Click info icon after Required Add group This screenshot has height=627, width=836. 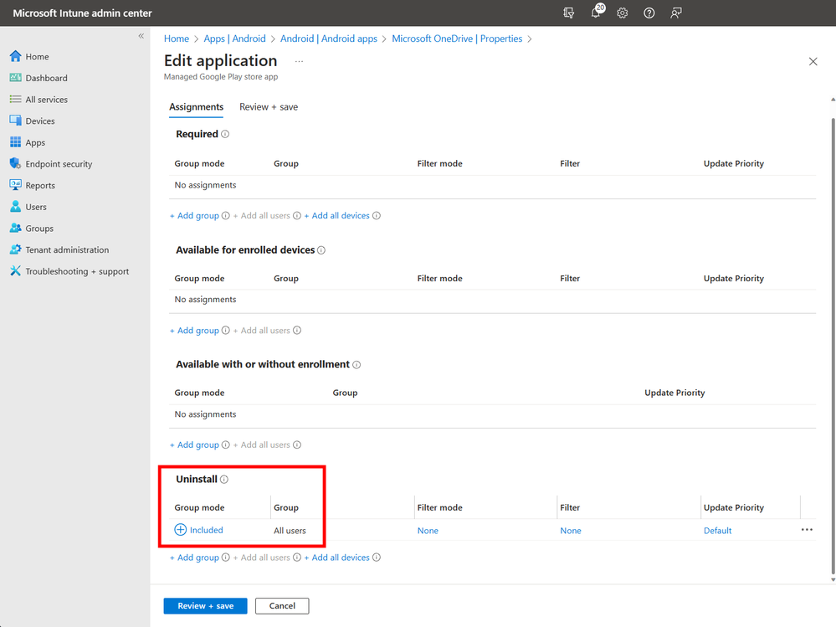pyautogui.click(x=226, y=215)
